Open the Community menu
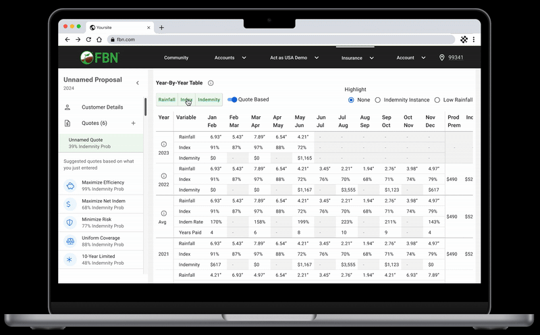This screenshot has height=335, width=540. coord(176,58)
